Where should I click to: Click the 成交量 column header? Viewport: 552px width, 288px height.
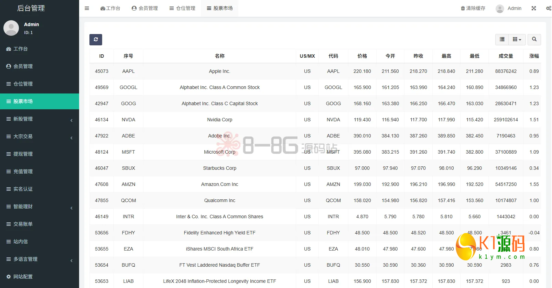point(506,56)
